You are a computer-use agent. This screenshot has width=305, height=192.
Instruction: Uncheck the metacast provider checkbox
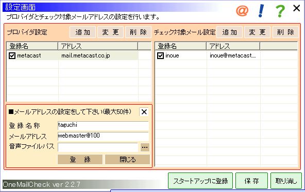(x=12, y=56)
